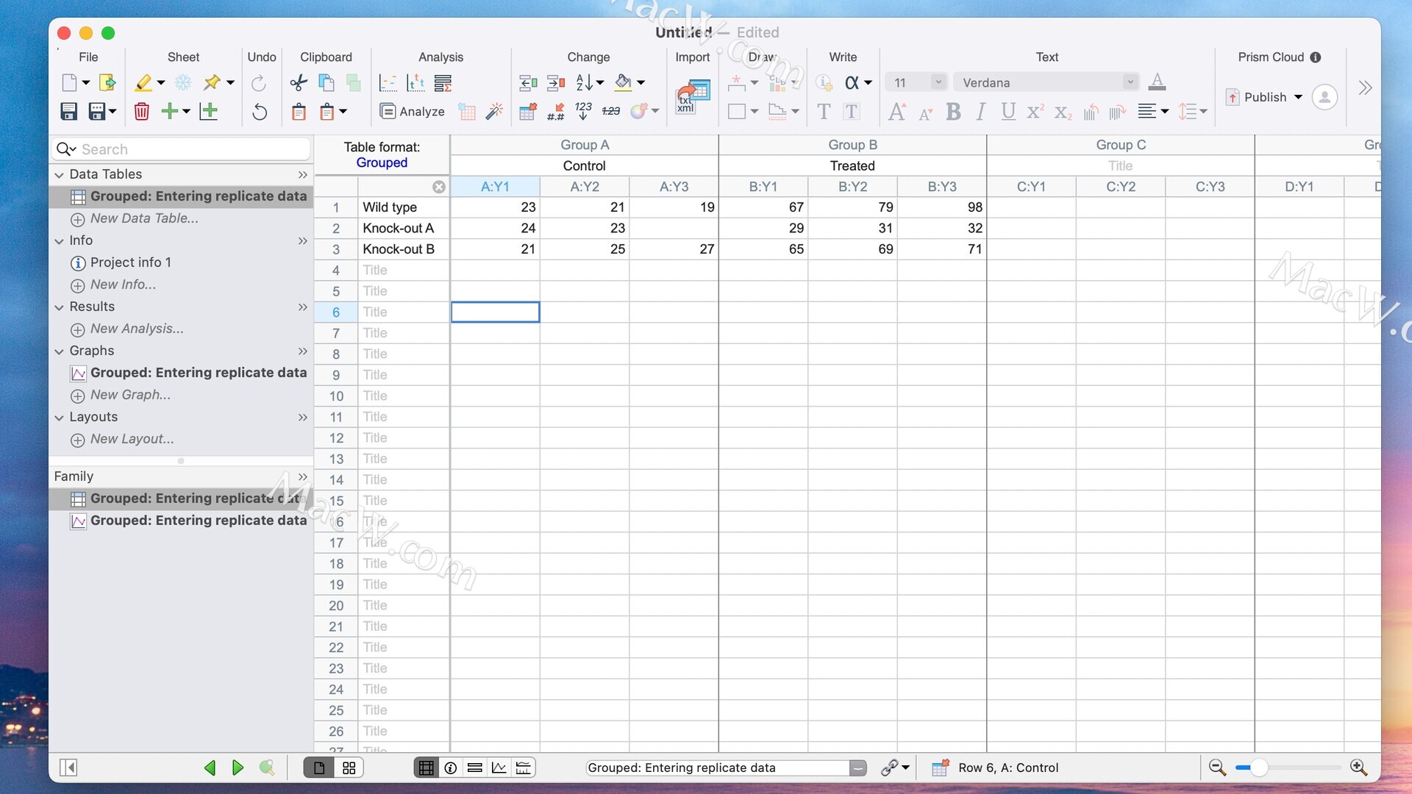The width and height of the screenshot is (1412, 794).
Task: Open the Verdana font dropdown
Action: 1130,82
